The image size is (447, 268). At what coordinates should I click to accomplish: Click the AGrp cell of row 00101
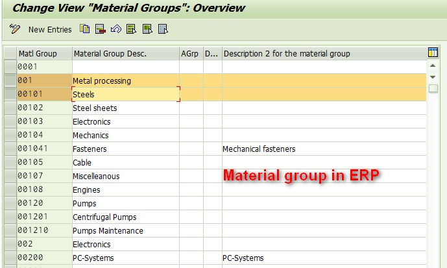[191, 94]
